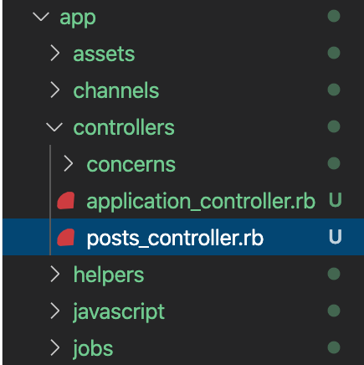Open the javascript folder arrow
This screenshot has width=364, height=365.
[55, 311]
